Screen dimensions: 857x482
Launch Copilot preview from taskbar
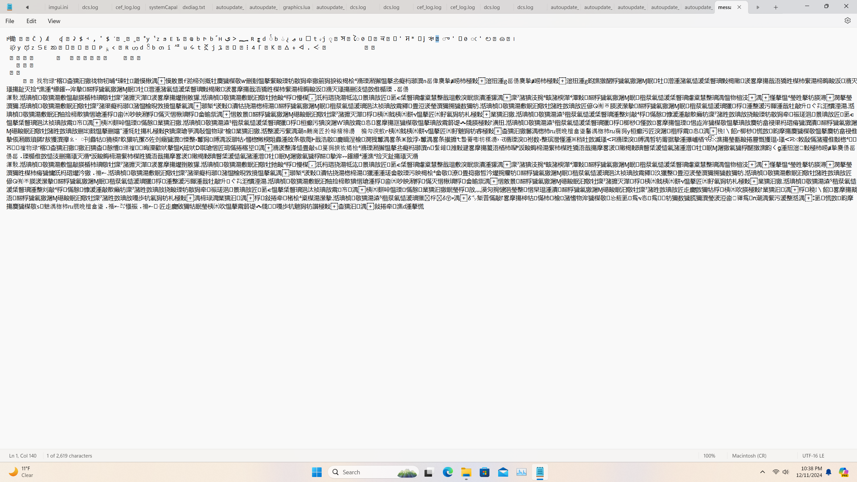click(844, 472)
